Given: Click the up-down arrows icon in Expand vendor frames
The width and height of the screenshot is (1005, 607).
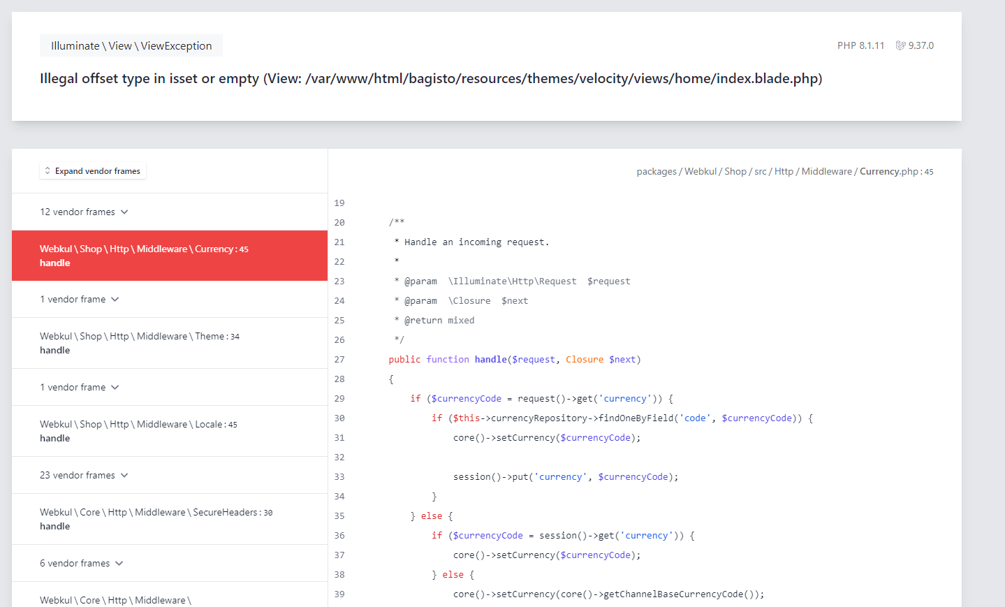Looking at the screenshot, I should (x=47, y=171).
